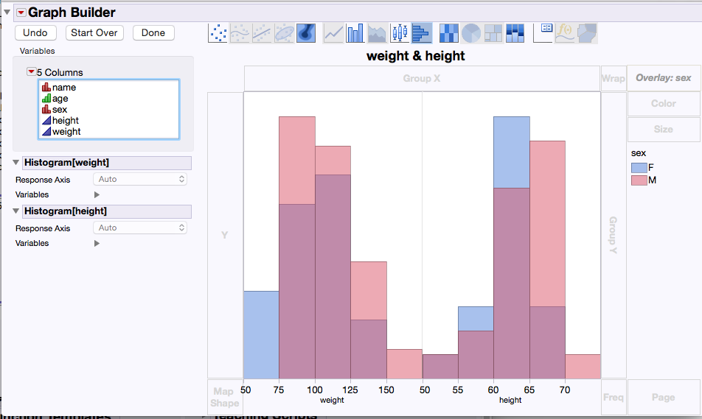702x419 pixels.
Task: Click the F legend color swatch
Action: coord(639,168)
